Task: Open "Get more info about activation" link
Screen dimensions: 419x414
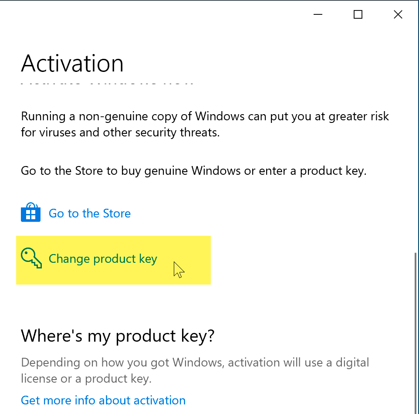Action: coord(103,400)
